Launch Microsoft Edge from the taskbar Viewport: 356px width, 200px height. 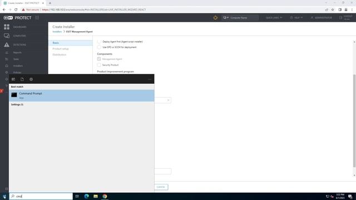87,196
